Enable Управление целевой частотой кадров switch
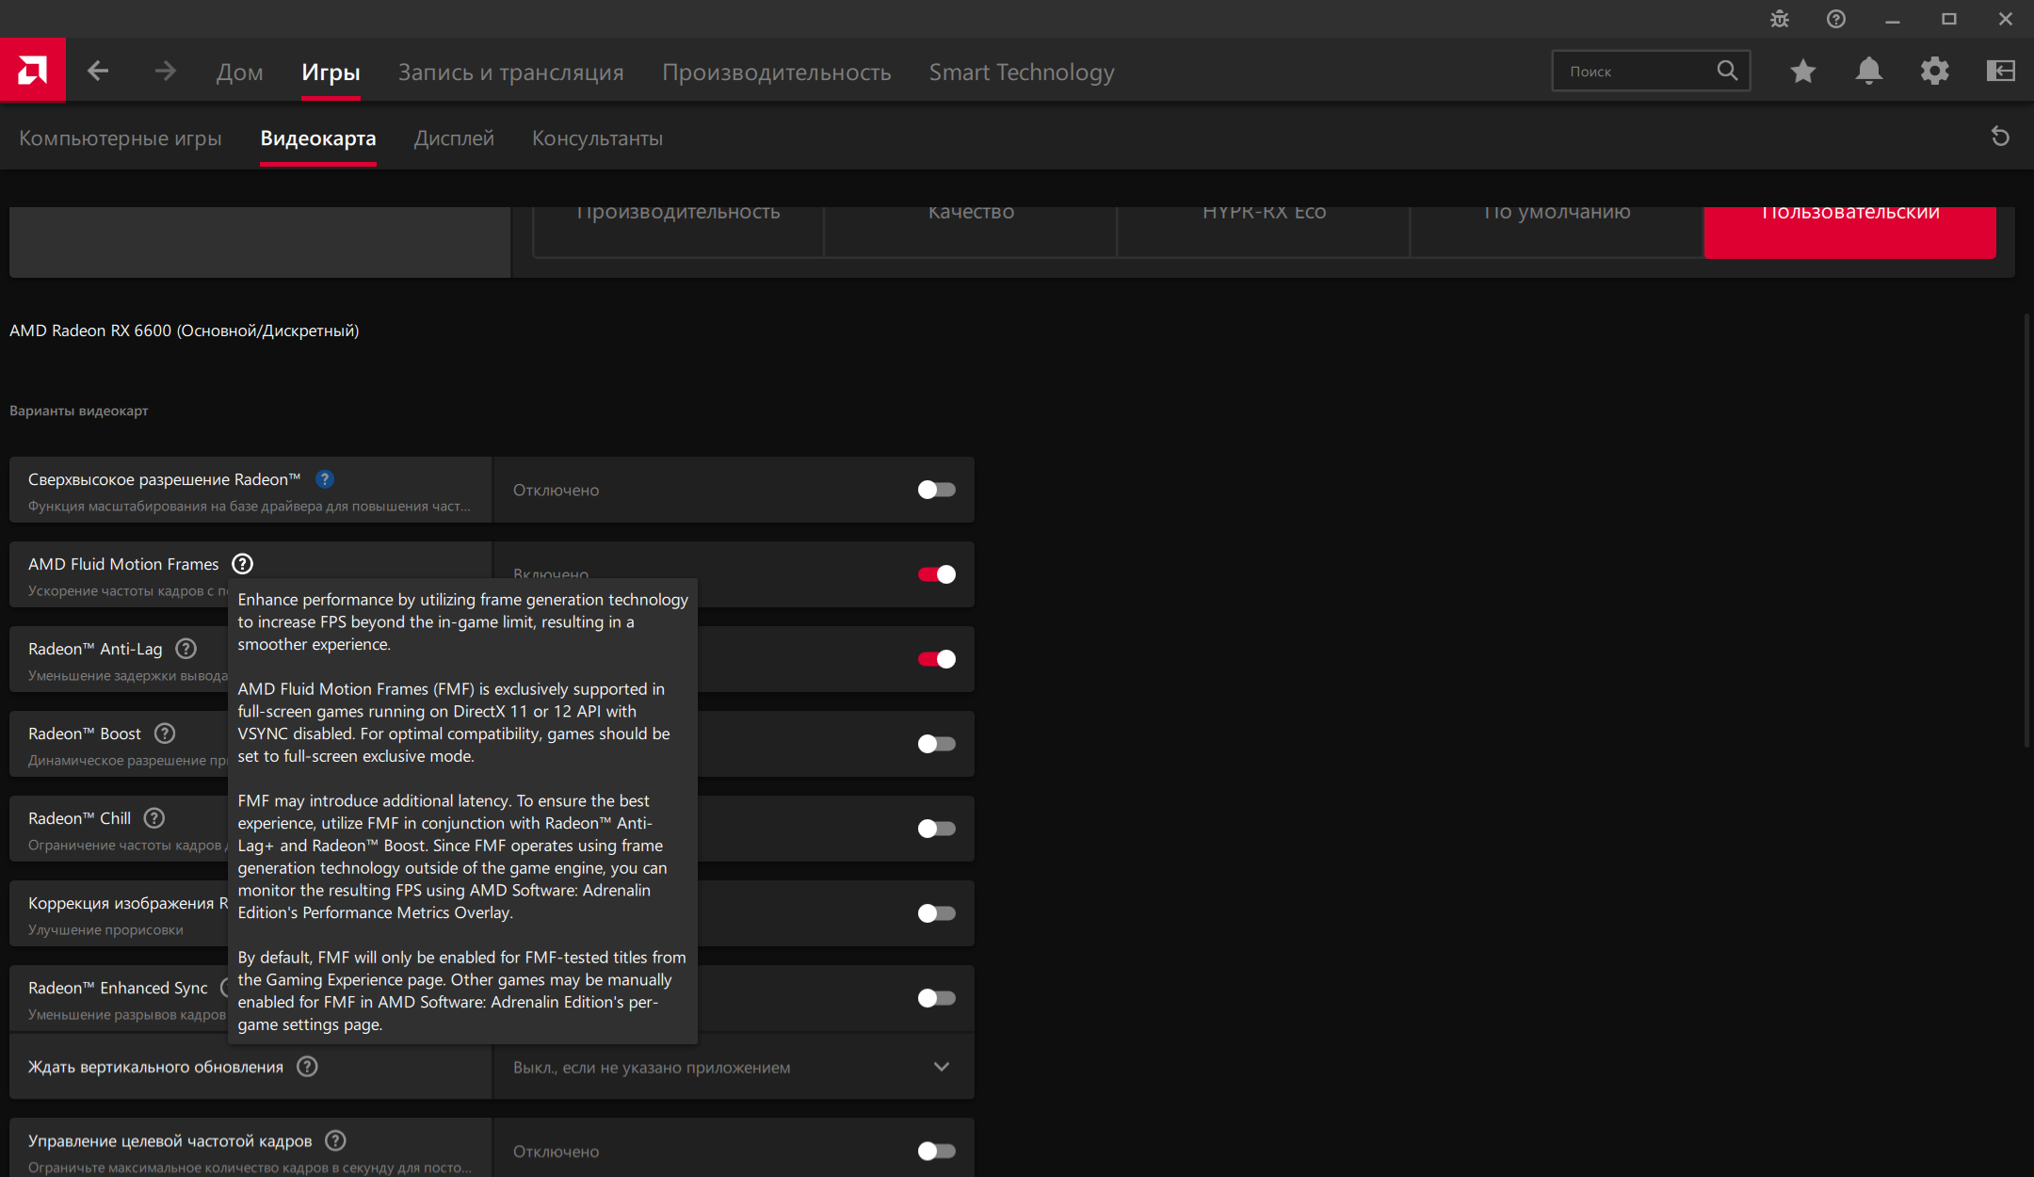This screenshot has height=1177, width=2034. click(936, 1151)
